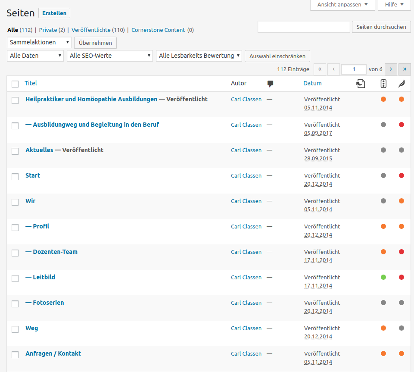Show Alle pages filter
This screenshot has height=372, width=414.
pos(12,30)
